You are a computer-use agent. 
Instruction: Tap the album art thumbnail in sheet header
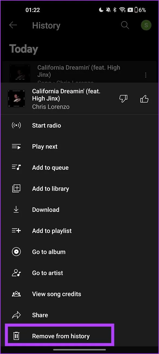(16, 99)
